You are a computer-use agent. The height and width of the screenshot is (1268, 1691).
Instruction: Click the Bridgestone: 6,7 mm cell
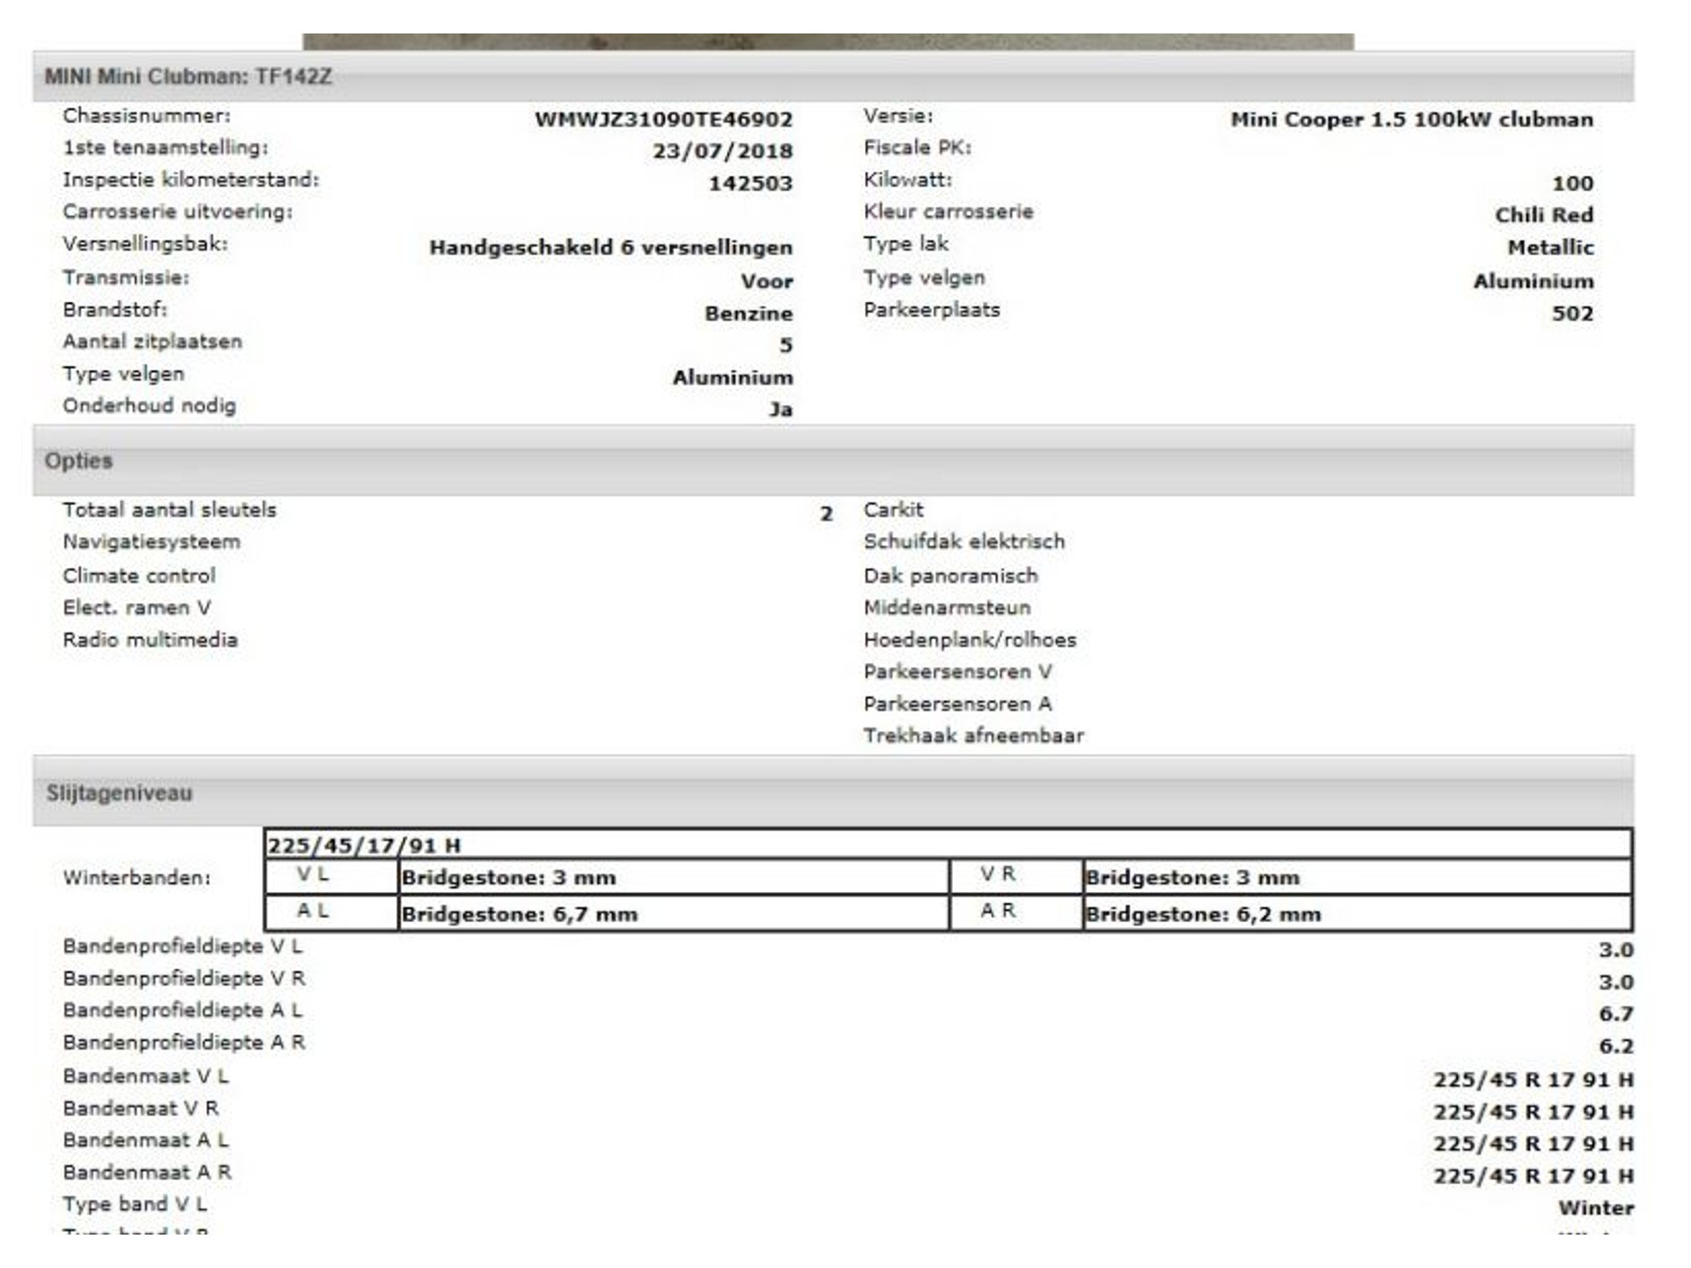pos(674,913)
